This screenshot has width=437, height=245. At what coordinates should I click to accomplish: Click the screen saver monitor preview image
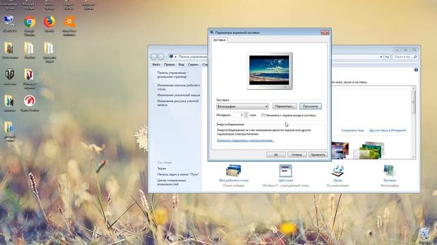coord(269,70)
